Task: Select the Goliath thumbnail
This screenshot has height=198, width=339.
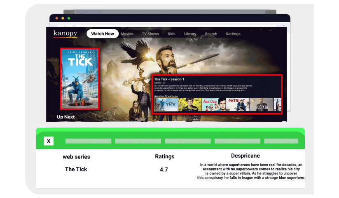Action: click(262, 104)
